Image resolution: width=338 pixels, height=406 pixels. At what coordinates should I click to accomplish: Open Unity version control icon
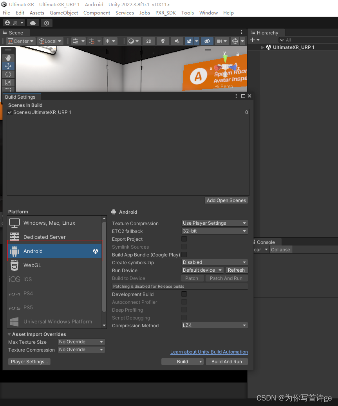point(47,23)
